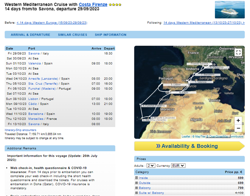Viewport: 250px width, 196px height.
Task: Open the Itinerary-Ship encounters link
Action: [x=21, y=130]
